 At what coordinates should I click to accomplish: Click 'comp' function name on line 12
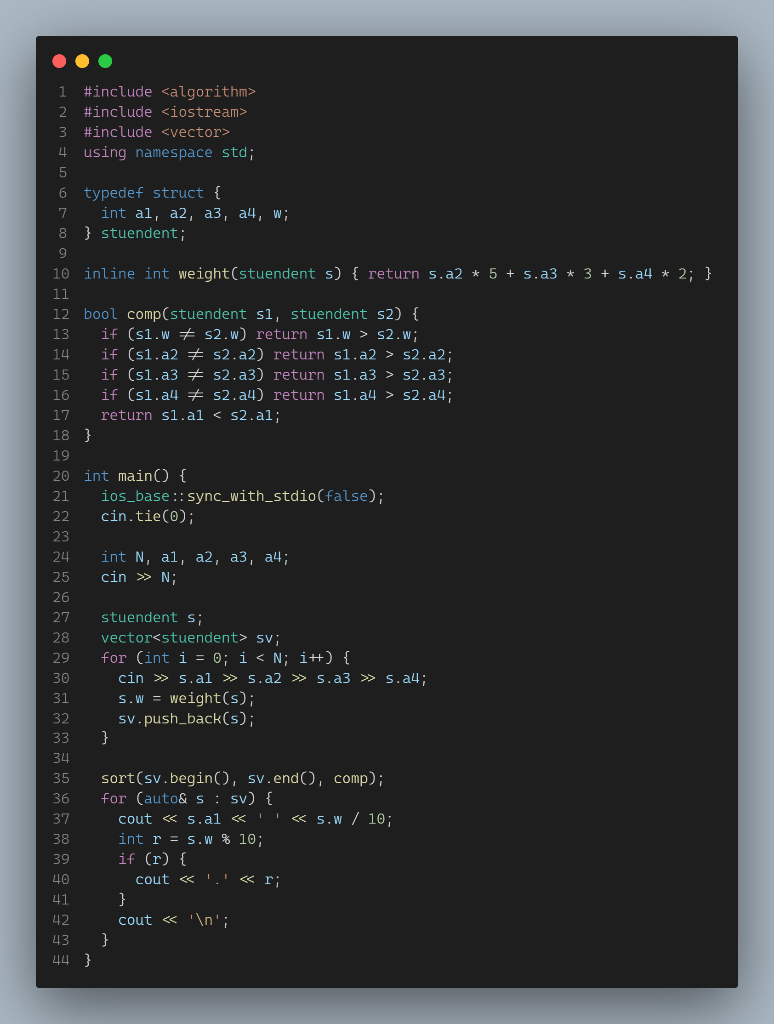[143, 314]
